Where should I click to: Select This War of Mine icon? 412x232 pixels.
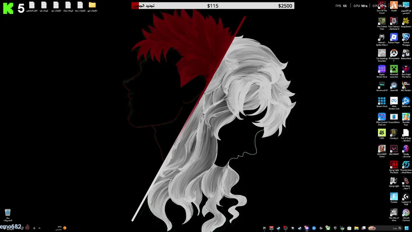394,215
